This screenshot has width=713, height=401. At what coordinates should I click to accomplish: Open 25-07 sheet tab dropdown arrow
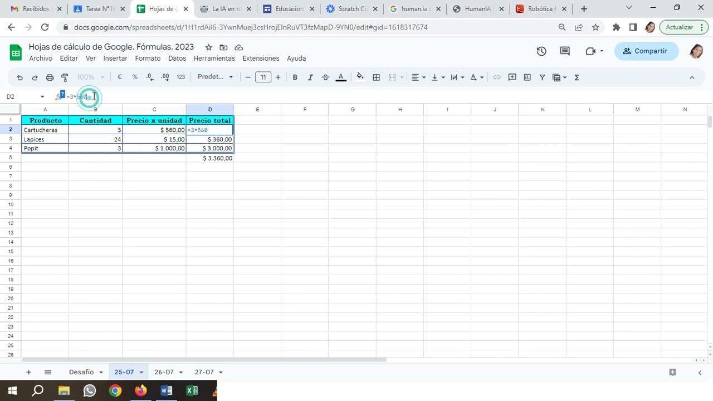click(x=141, y=372)
